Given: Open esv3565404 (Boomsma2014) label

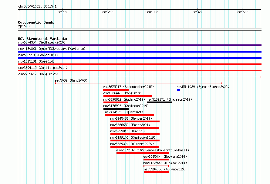Looking at the screenshot, I should coord(165,157).
